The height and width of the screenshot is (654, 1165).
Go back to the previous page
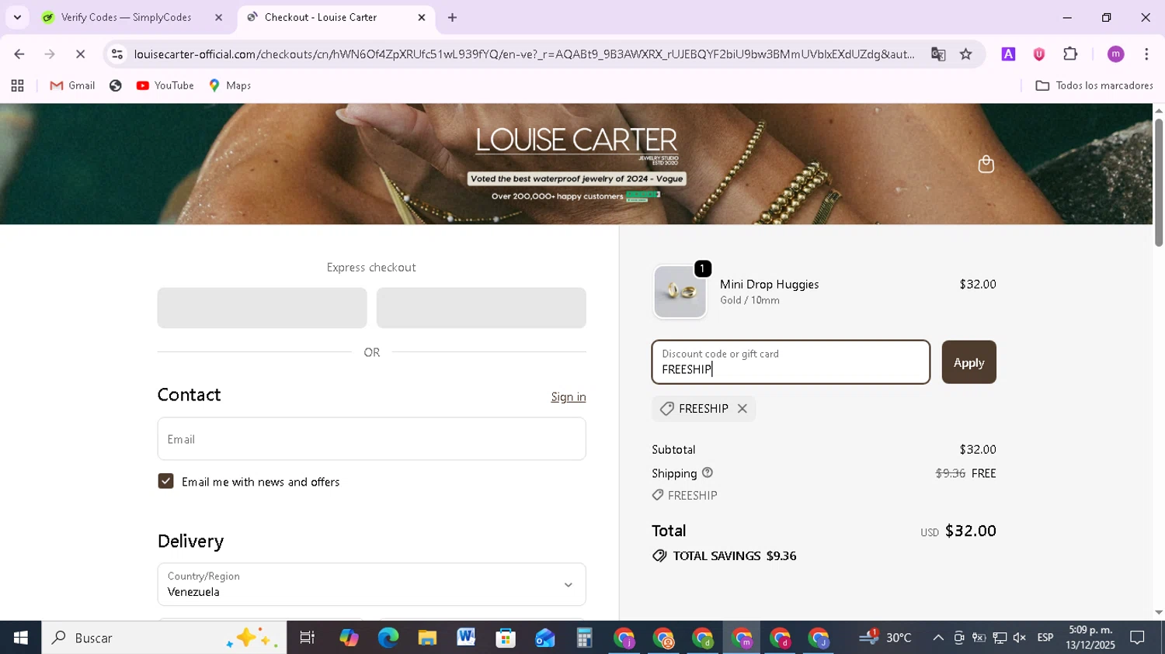pyautogui.click(x=19, y=54)
